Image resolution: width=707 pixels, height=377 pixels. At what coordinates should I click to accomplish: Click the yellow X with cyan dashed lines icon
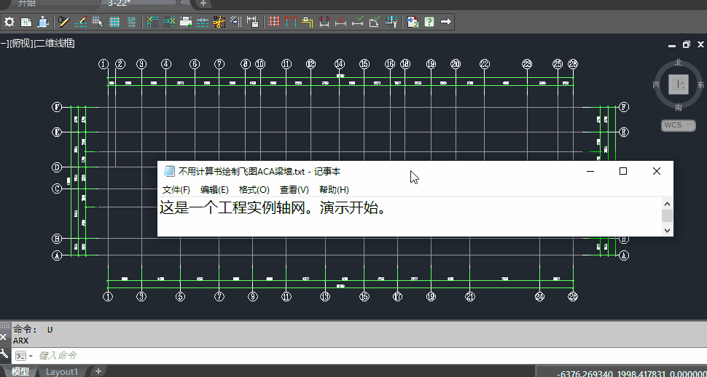152,22
